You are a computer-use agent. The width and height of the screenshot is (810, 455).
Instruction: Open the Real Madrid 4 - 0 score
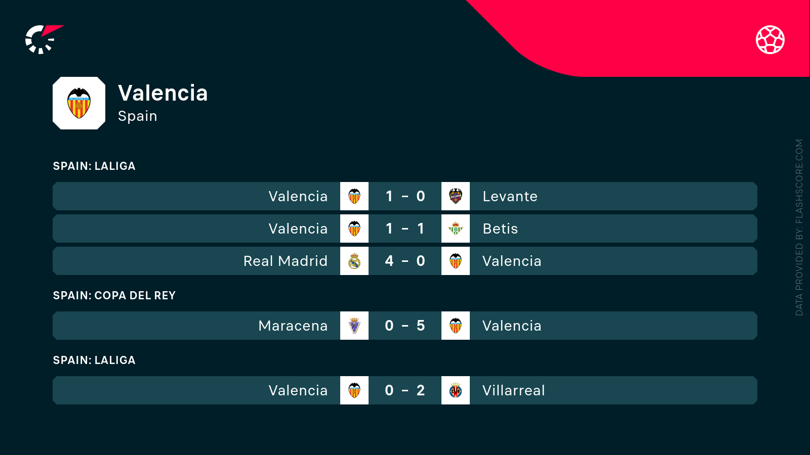click(x=405, y=261)
